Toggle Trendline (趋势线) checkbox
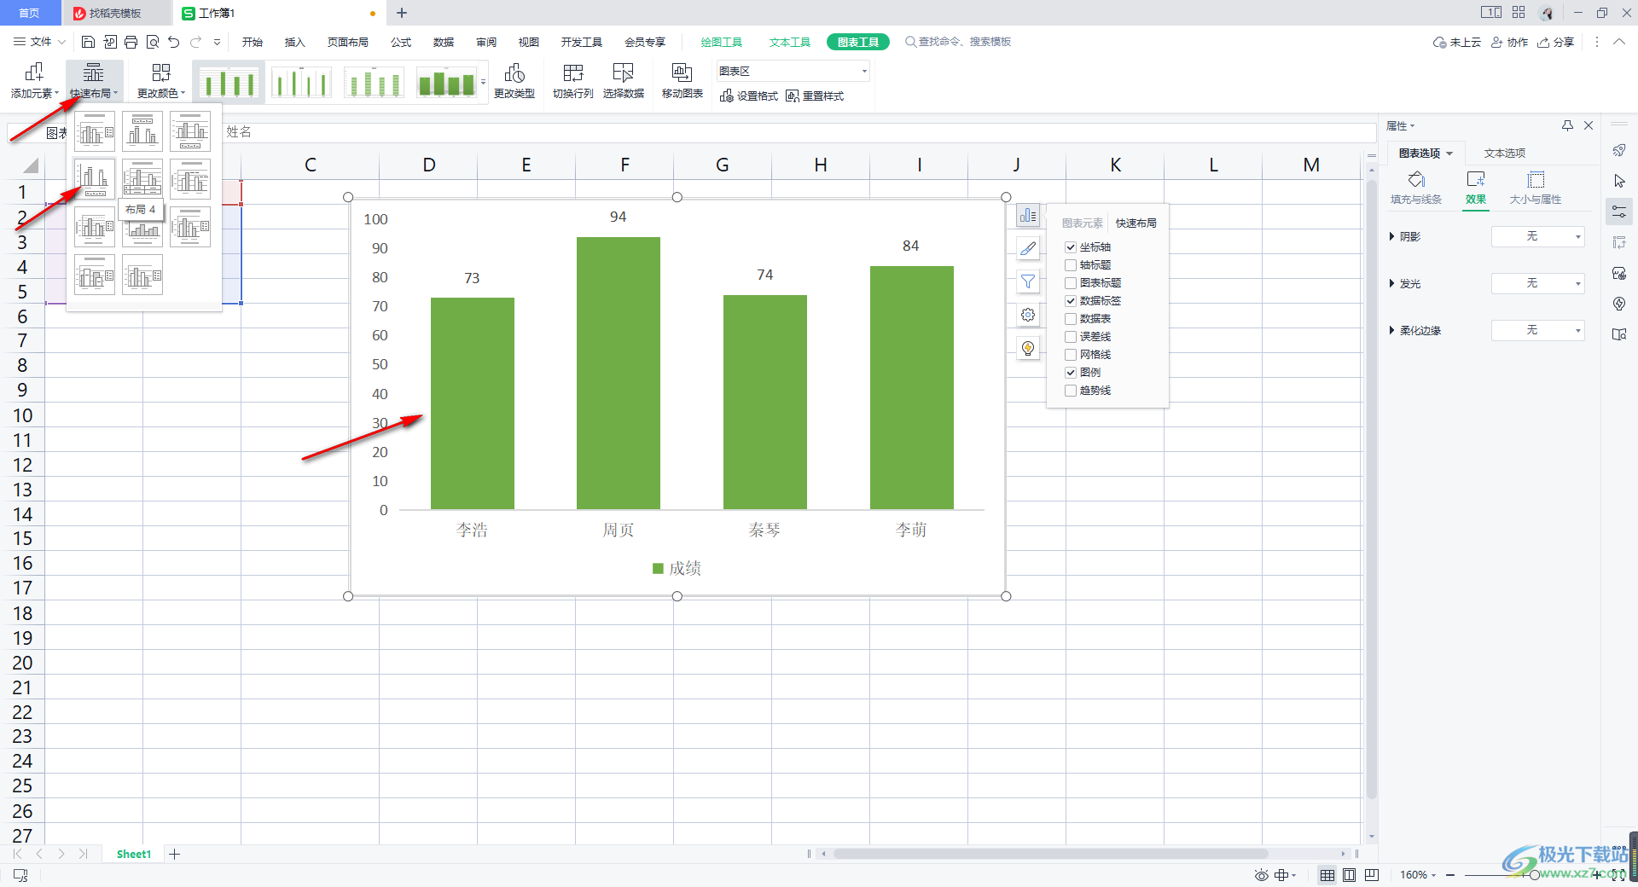Image resolution: width=1638 pixels, height=887 pixels. click(x=1071, y=391)
